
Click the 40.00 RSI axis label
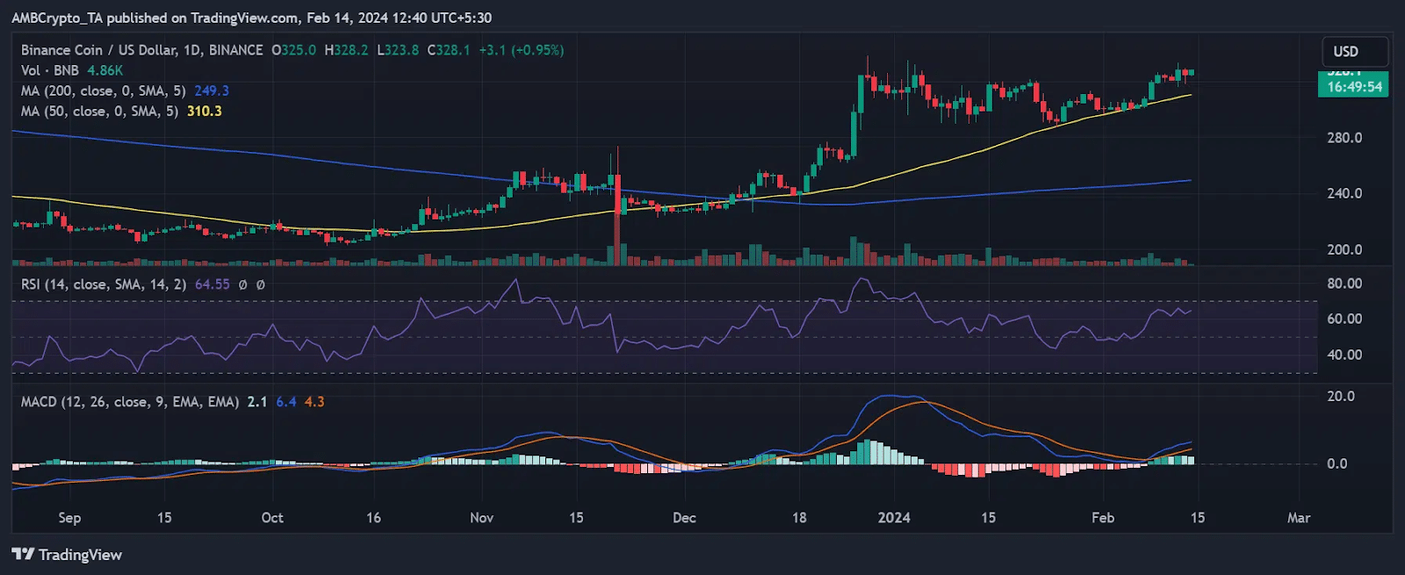[x=1344, y=355]
